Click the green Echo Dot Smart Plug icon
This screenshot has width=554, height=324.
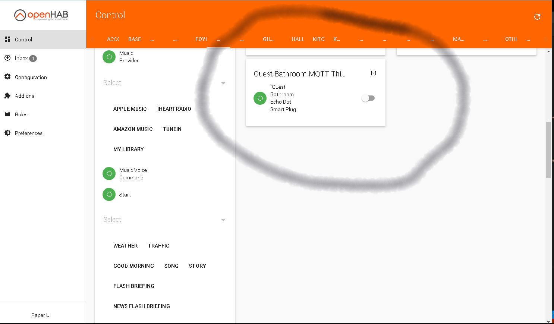click(x=260, y=98)
